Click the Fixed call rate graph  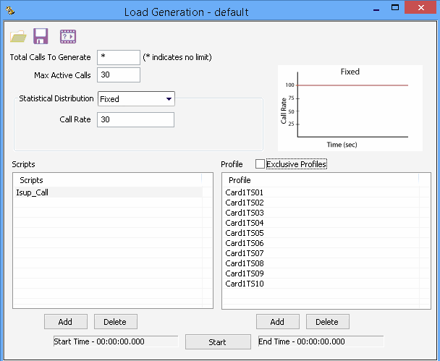350,108
